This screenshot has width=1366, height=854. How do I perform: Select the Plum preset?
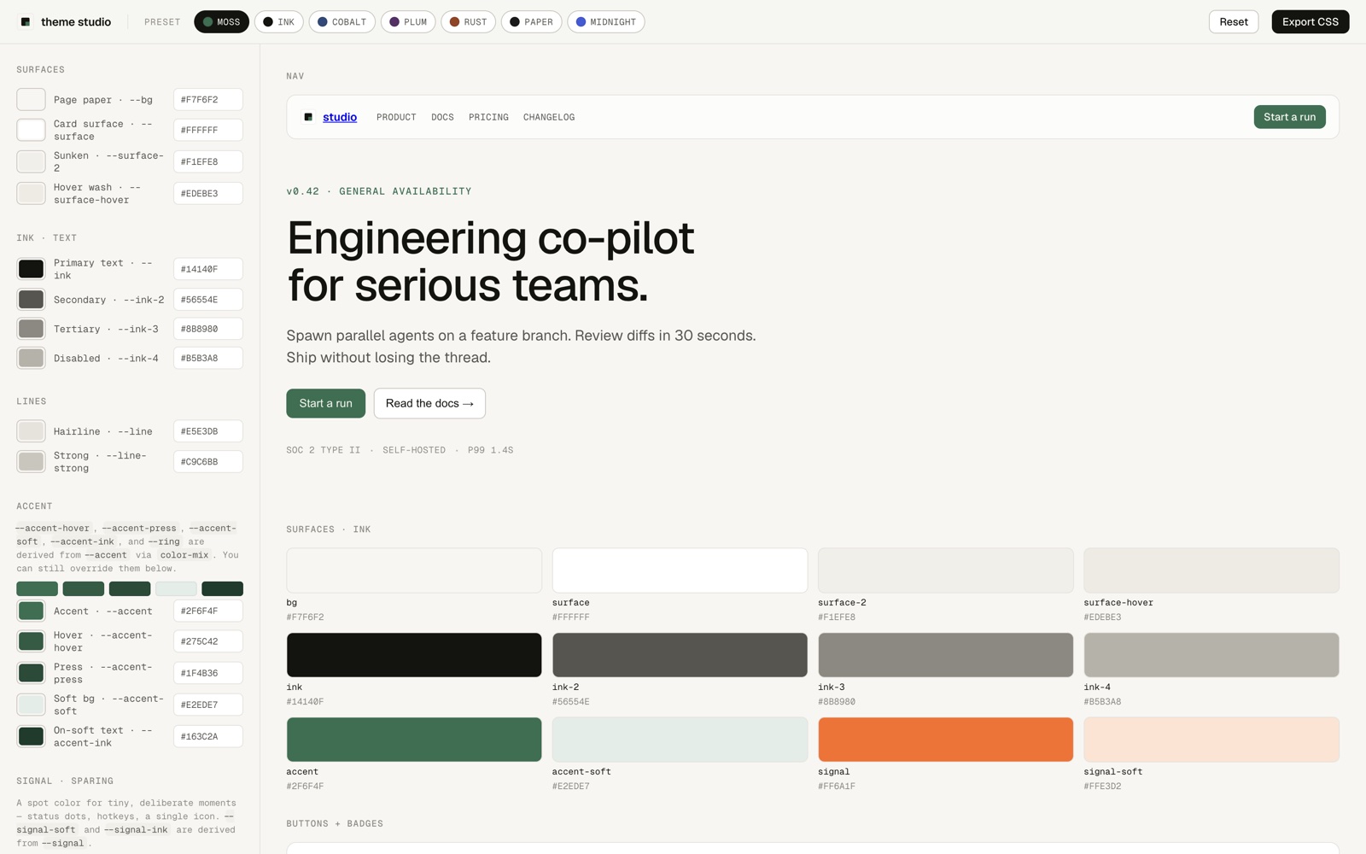[408, 22]
